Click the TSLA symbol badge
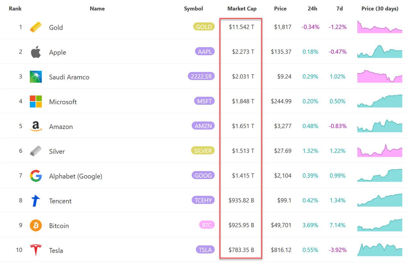 coord(205,250)
